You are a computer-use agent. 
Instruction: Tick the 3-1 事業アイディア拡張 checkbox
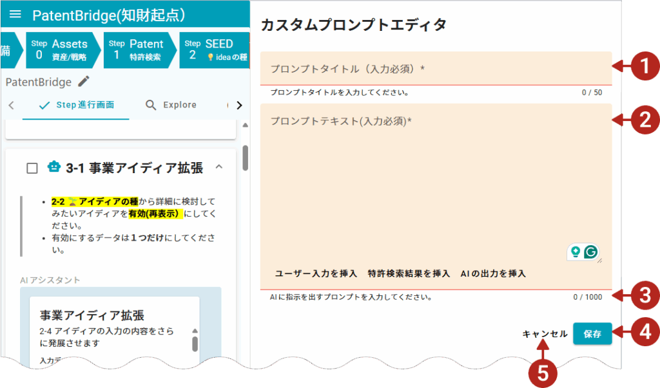(32, 168)
